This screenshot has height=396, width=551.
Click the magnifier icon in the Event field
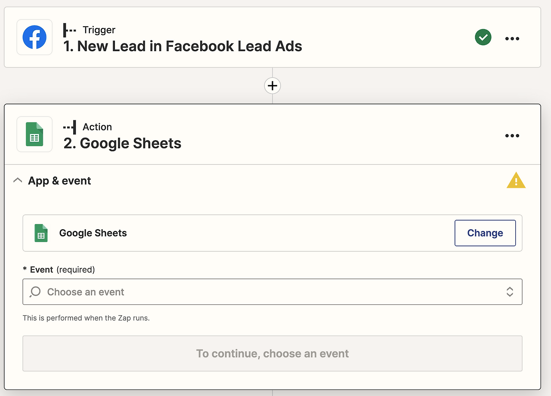(x=35, y=292)
